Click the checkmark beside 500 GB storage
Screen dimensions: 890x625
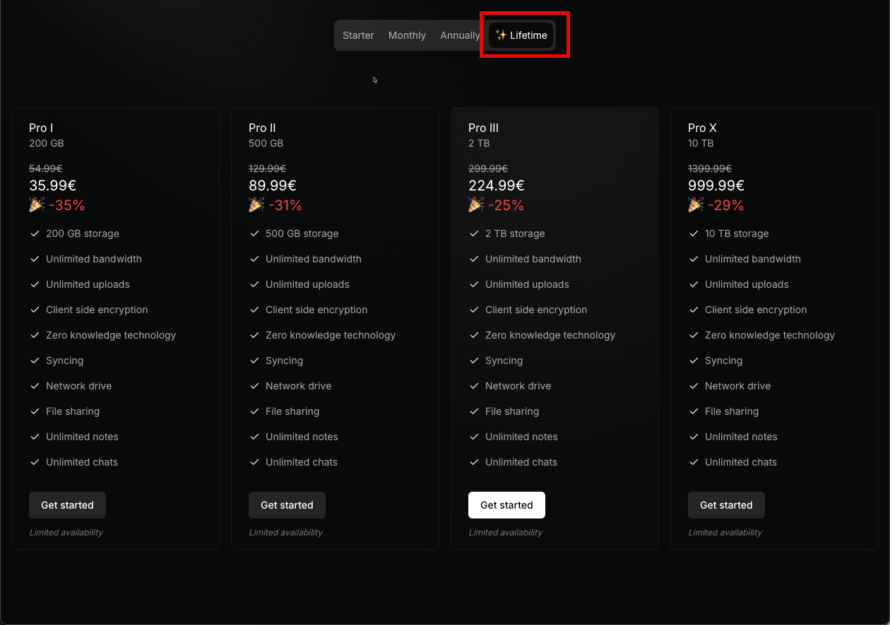(254, 233)
